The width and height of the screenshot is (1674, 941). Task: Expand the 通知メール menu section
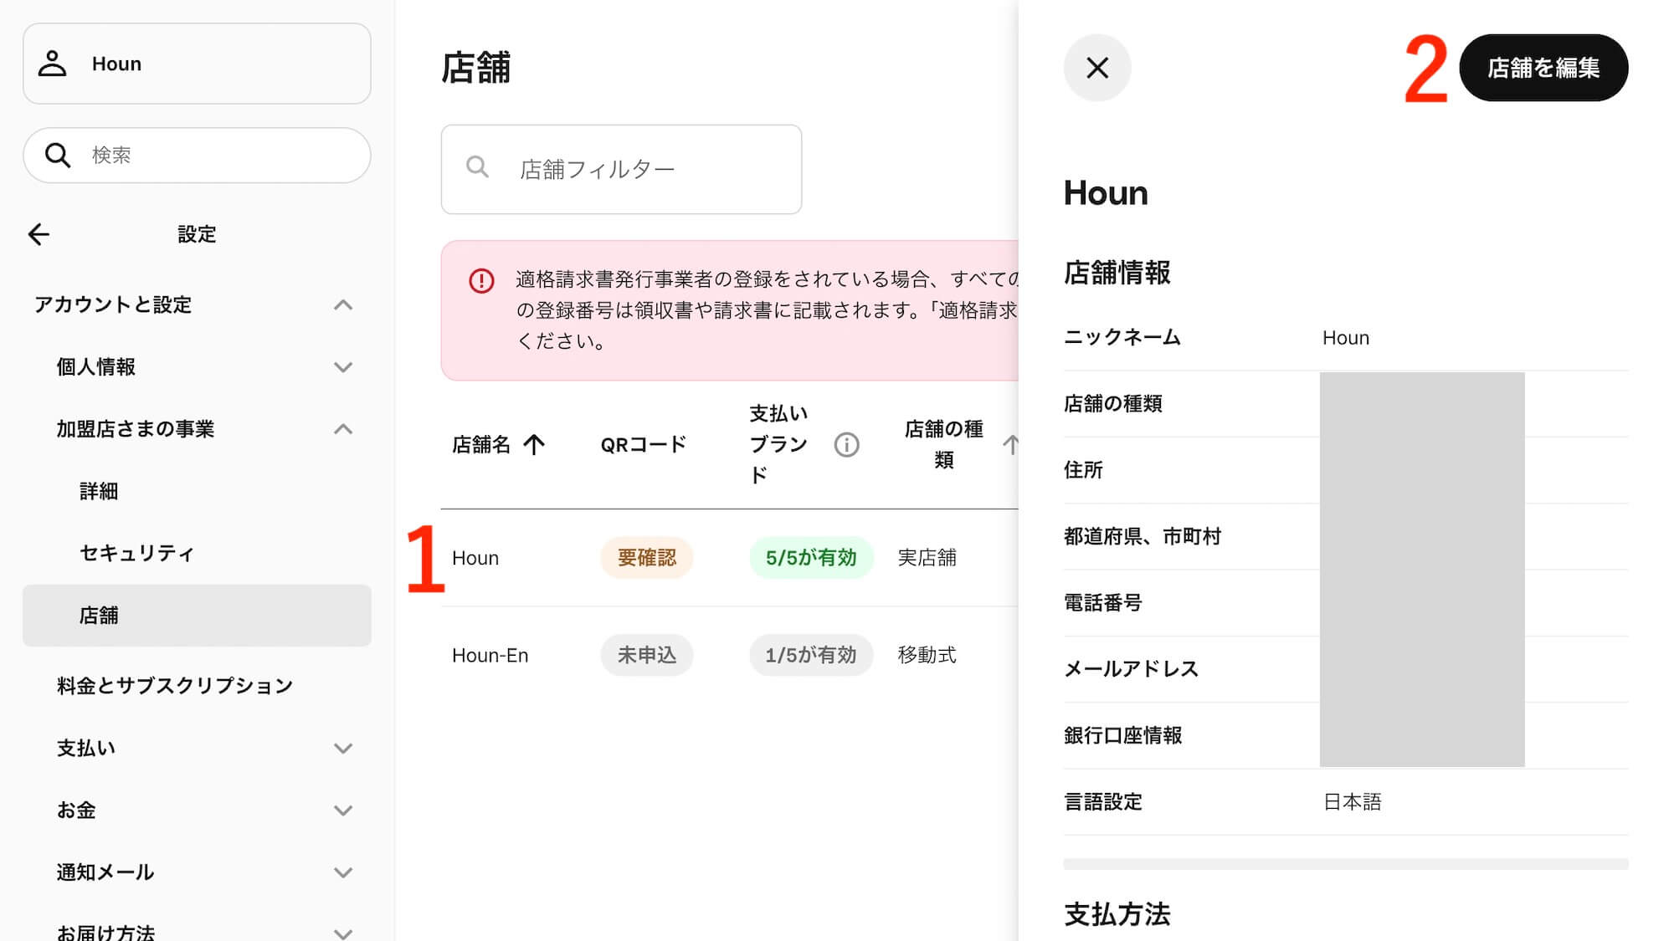(x=342, y=872)
